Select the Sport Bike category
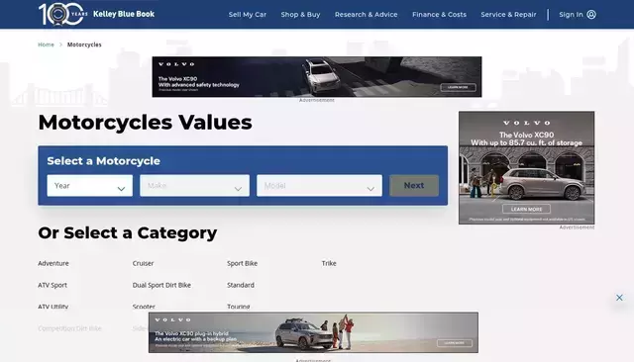Image resolution: width=634 pixels, height=362 pixels. click(242, 263)
